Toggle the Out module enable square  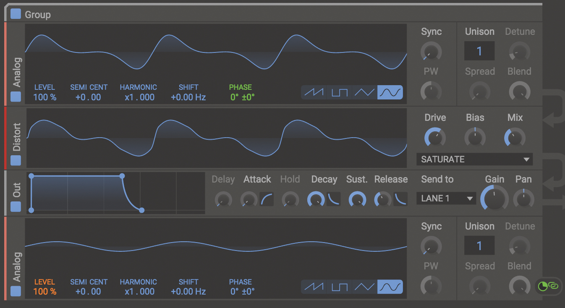(x=16, y=206)
